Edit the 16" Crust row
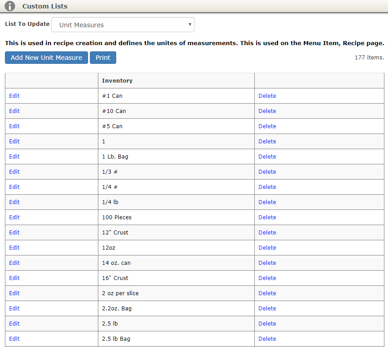The width and height of the screenshot is (388, 347). 14,278
